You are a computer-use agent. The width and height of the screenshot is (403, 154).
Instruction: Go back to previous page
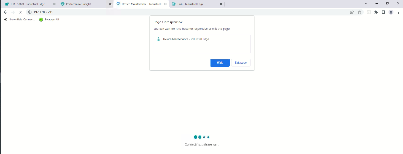(5, 12)
